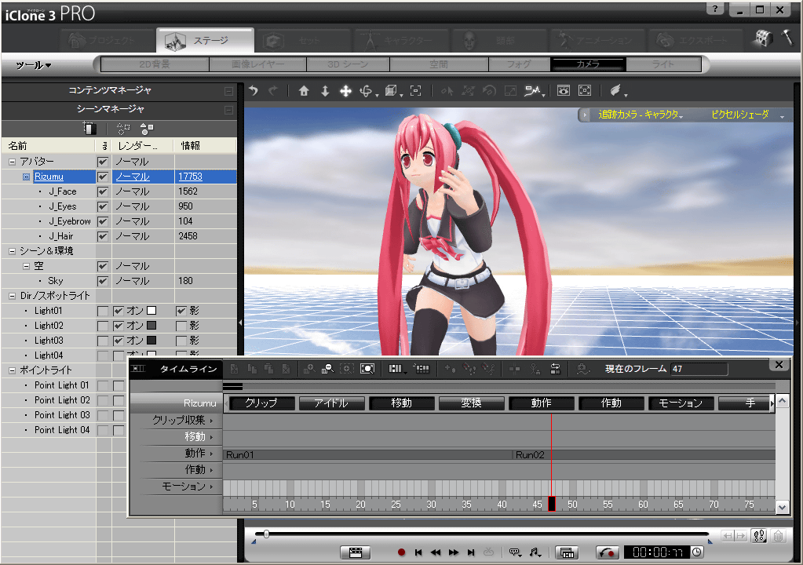Click the hammer preferences icon at top right
803x565 pixels.
[x=787, y=38]
